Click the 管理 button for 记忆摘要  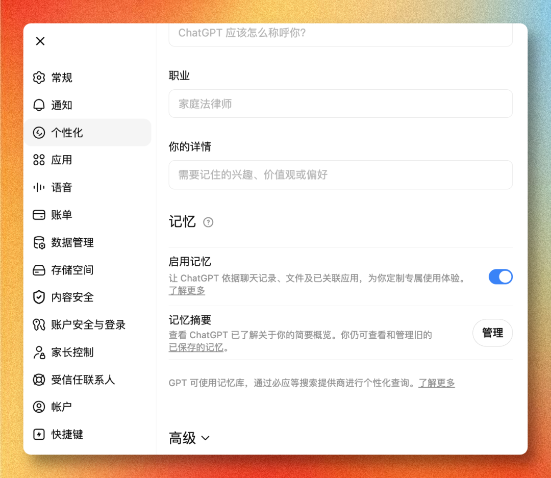[492, 333]
